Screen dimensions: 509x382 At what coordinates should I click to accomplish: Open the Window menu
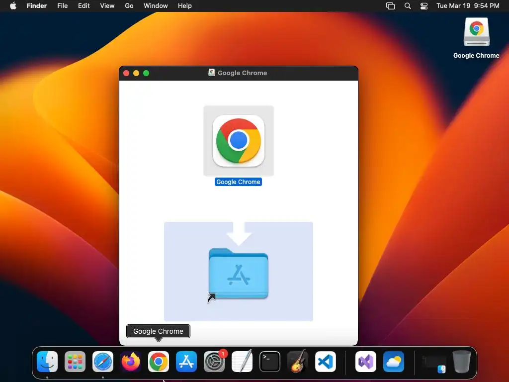(156, 6)
